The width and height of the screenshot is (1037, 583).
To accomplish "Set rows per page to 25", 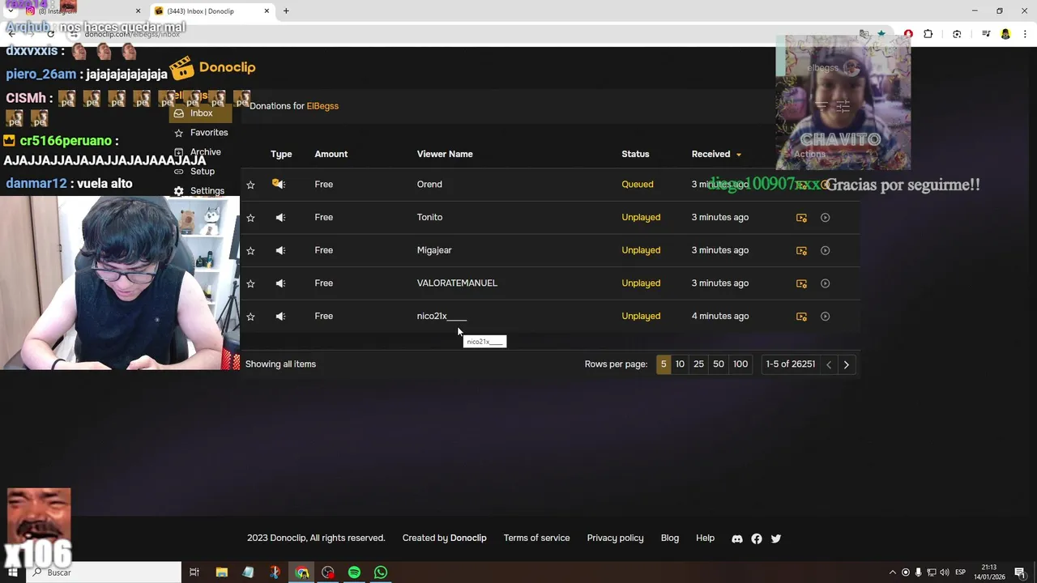I will (x=698, y=364).
